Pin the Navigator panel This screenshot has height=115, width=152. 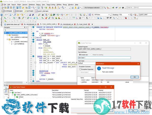pos(25,27)
